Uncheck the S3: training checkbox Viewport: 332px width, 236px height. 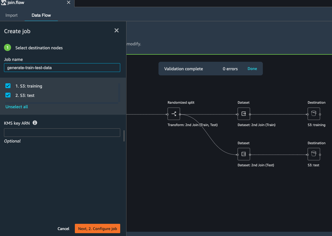8,86
